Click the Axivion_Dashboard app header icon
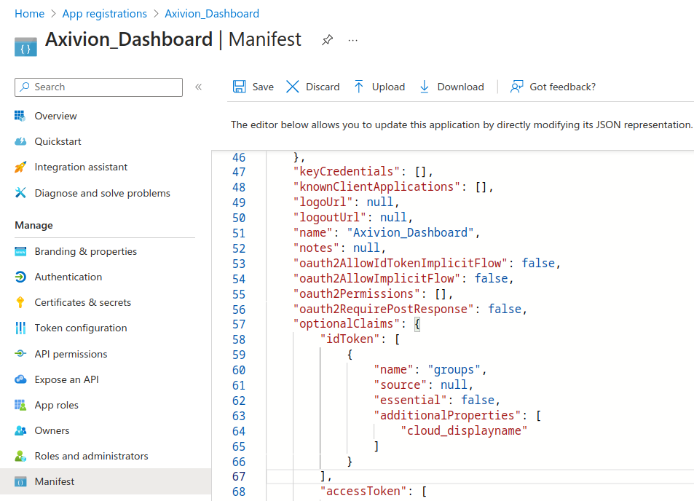The image size is (694, 501). click(25, 47)
